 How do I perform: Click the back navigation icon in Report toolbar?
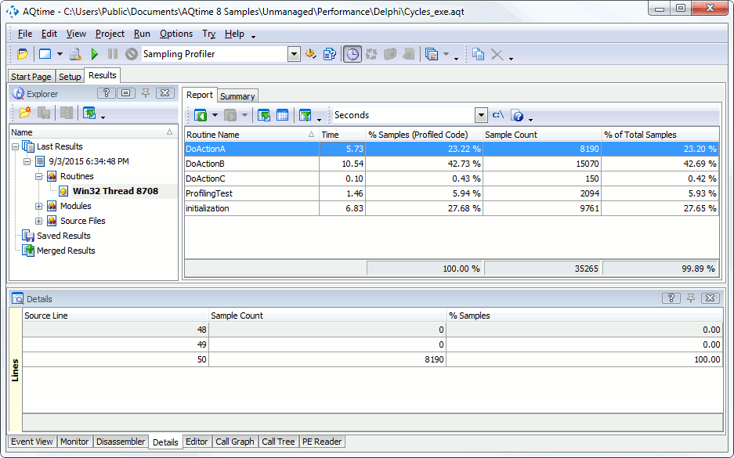click(201, 114)
